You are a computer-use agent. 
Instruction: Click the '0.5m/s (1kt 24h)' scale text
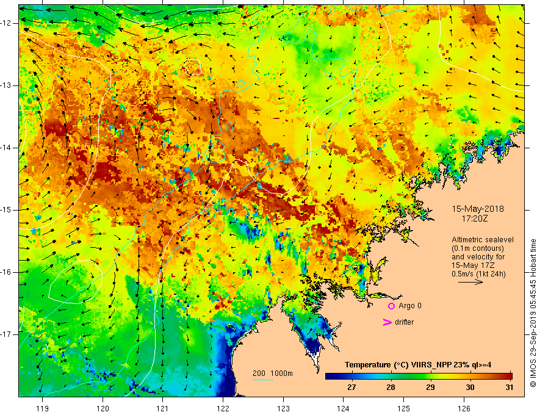pos(478,273)
